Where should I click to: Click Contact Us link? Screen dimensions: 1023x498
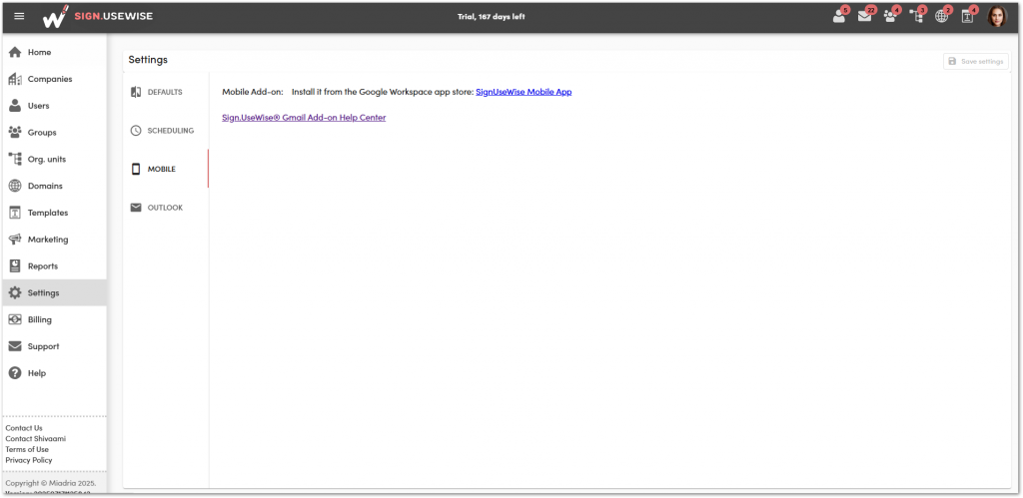24,428
